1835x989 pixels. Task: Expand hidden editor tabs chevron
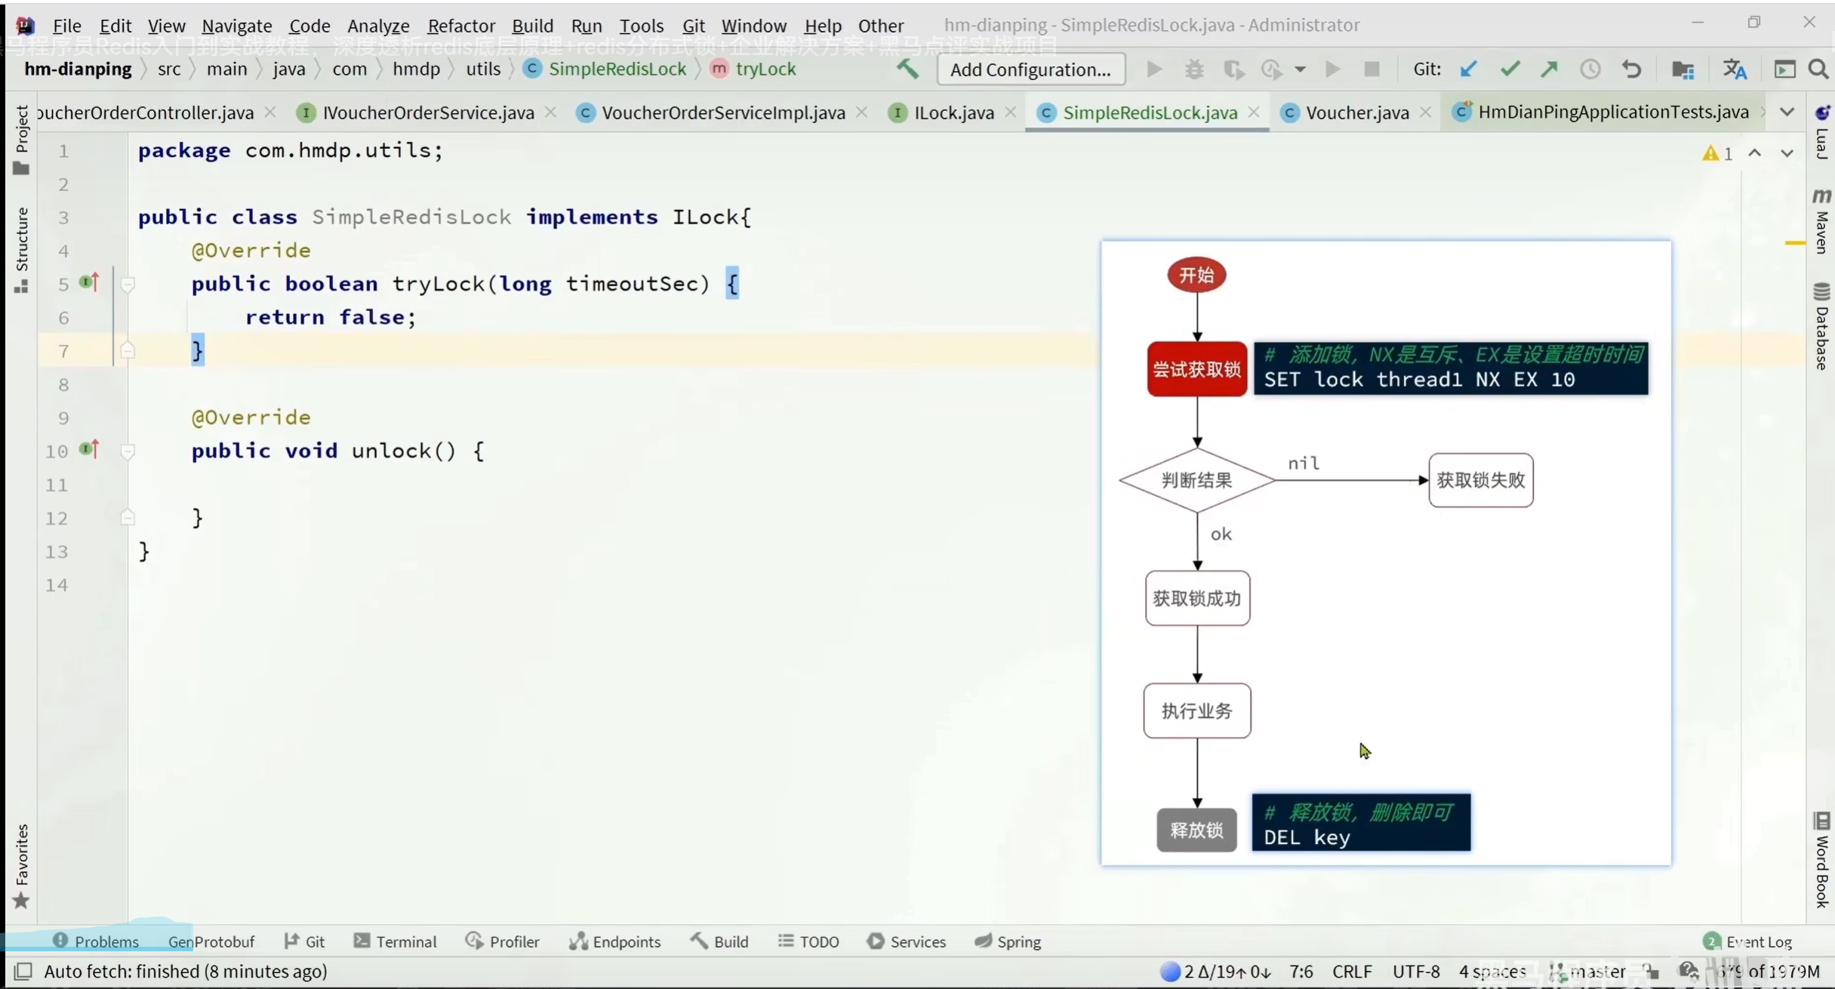click(x=1787, y=112)
